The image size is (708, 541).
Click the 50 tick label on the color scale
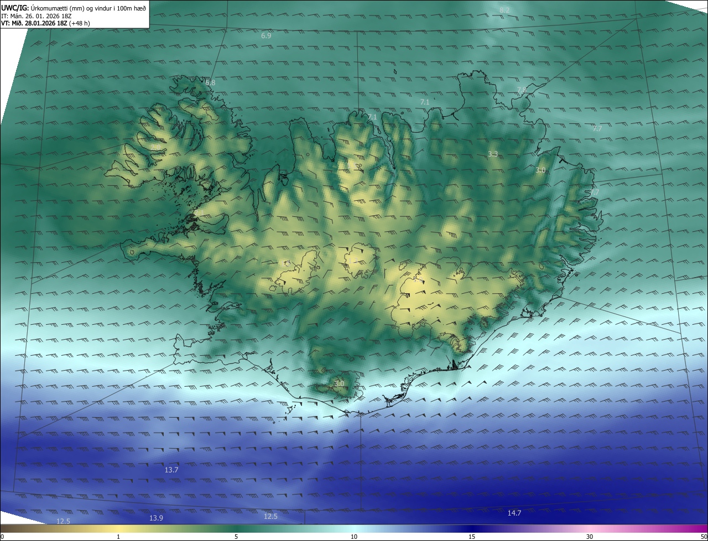[x=704, y=537]
